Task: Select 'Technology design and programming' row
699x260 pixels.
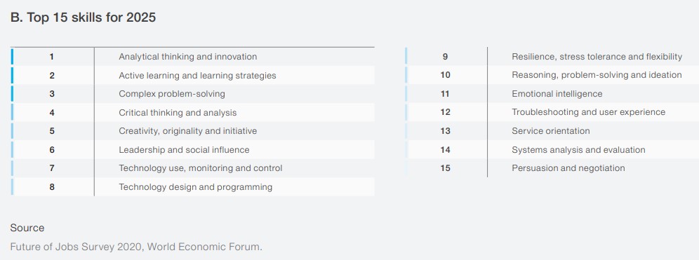Action: (x=192, y=187)
